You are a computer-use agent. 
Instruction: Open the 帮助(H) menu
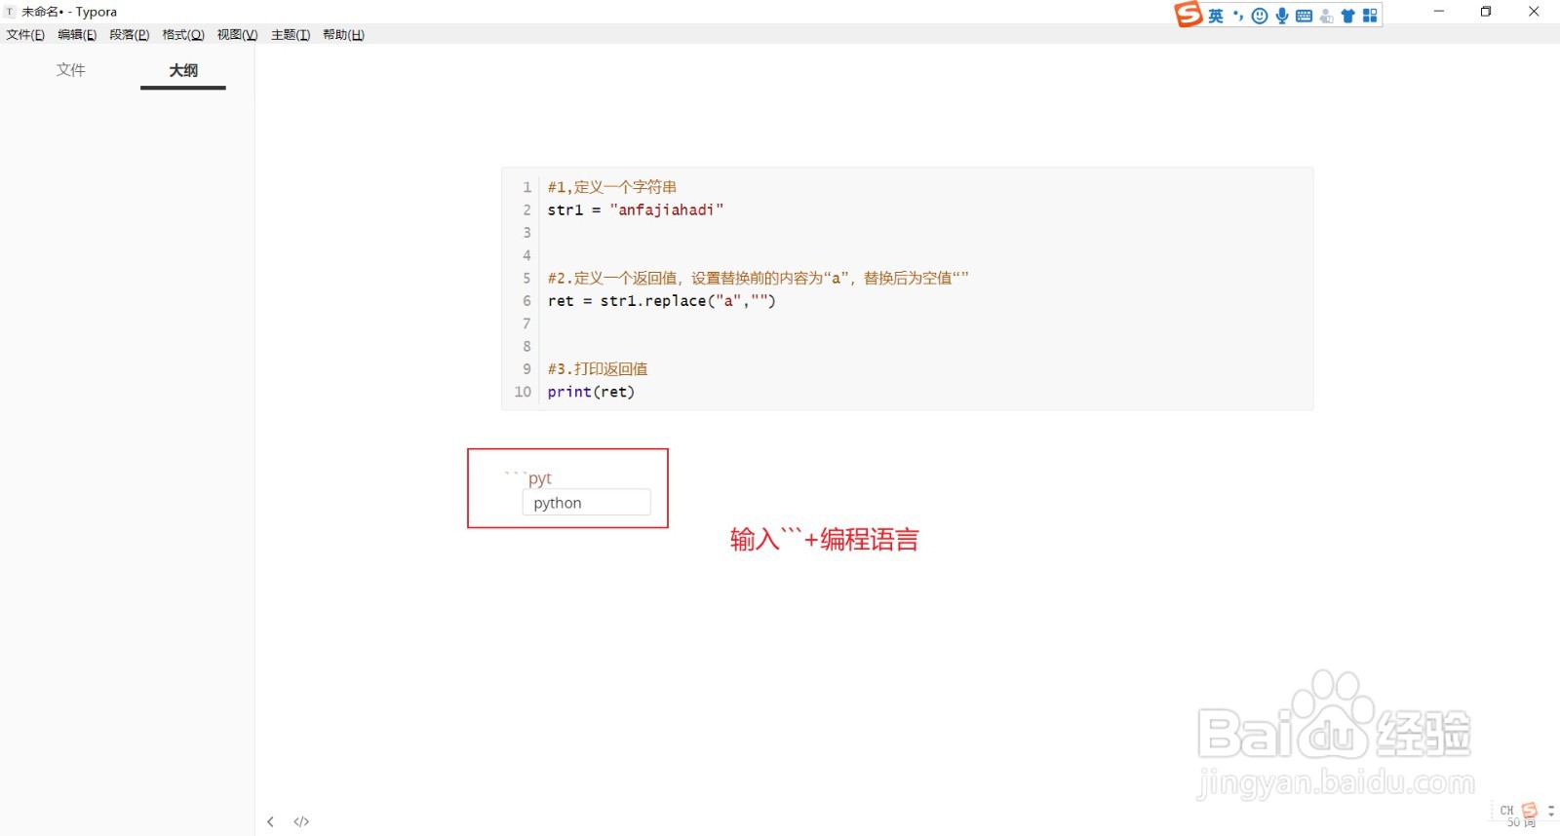(343, 35)
